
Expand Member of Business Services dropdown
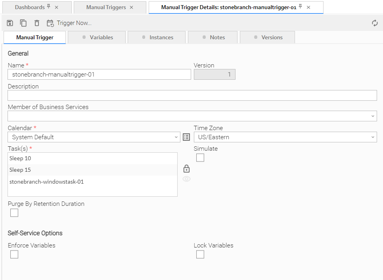coord(373,116)
